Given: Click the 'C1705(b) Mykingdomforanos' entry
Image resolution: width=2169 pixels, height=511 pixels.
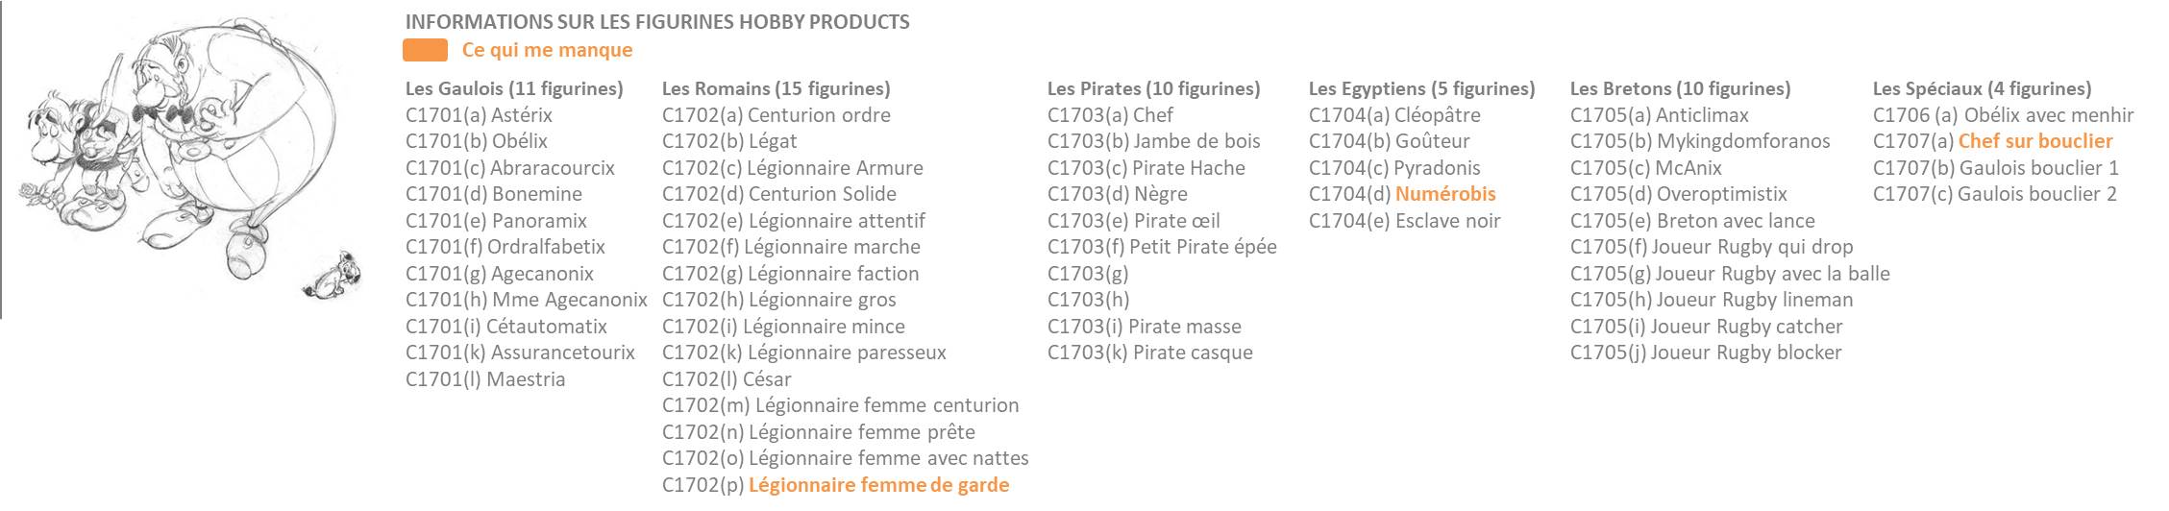Looking at the screenshot, I should (1700, 141).
